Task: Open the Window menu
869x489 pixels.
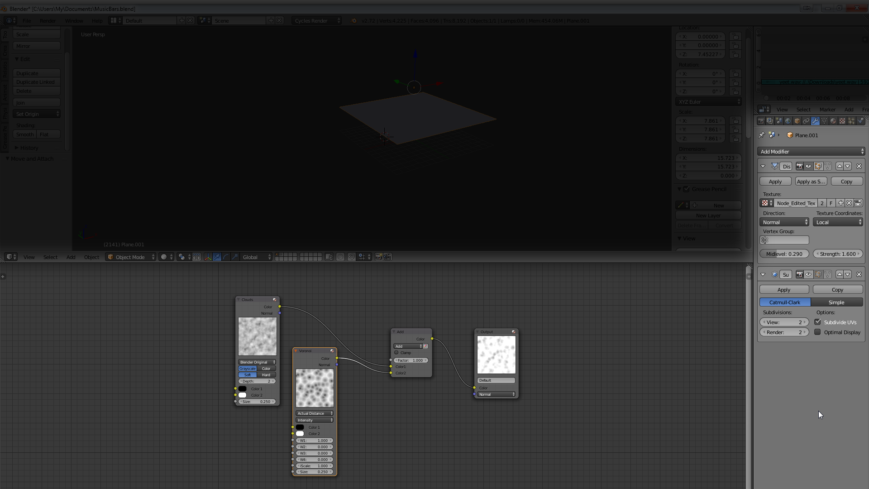Action: click(74, 20)
